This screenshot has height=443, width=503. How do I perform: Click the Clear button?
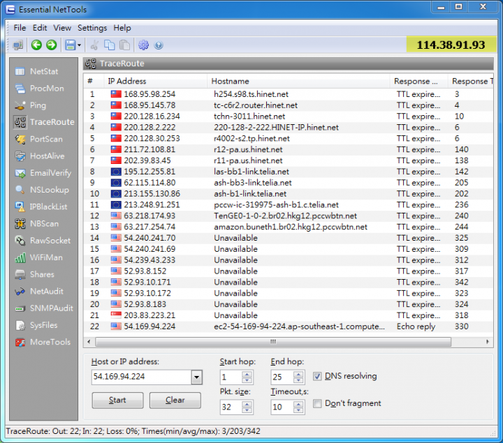click(x=175, y=400)
